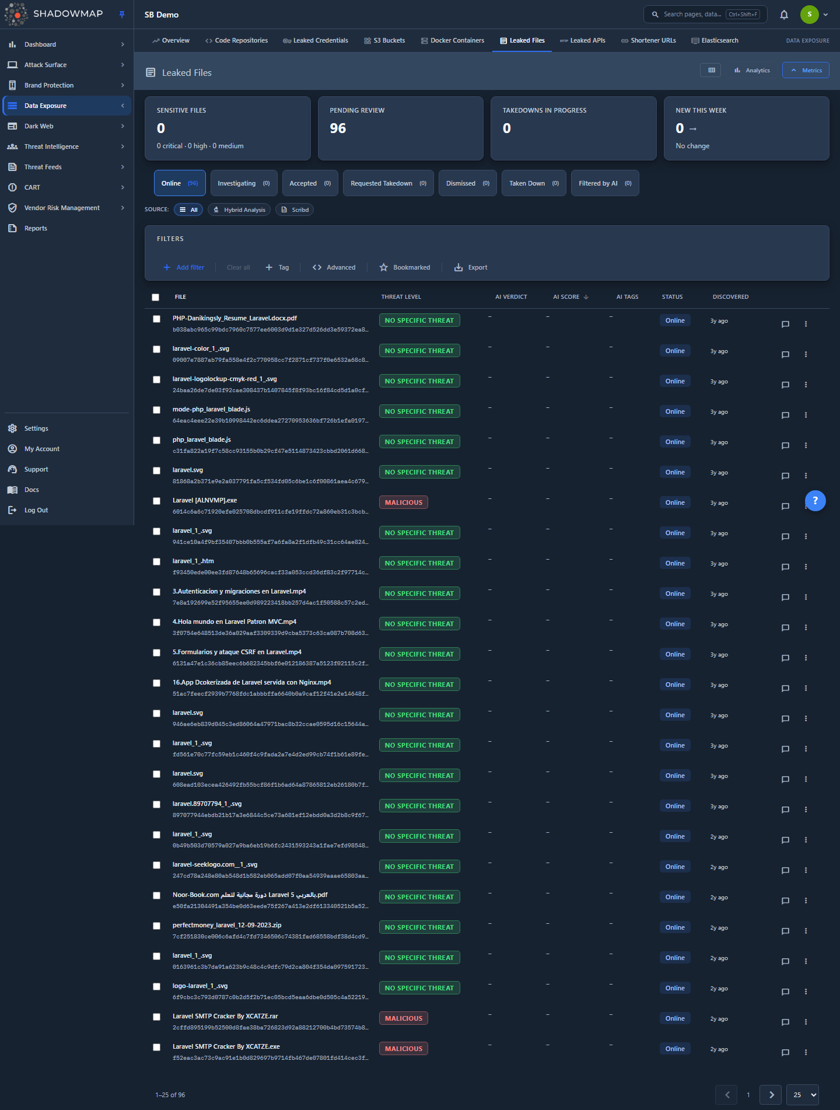The image size is (840, 1110).
Task: Filter source by Hybrid Analysis
Action: coord(239,210)
